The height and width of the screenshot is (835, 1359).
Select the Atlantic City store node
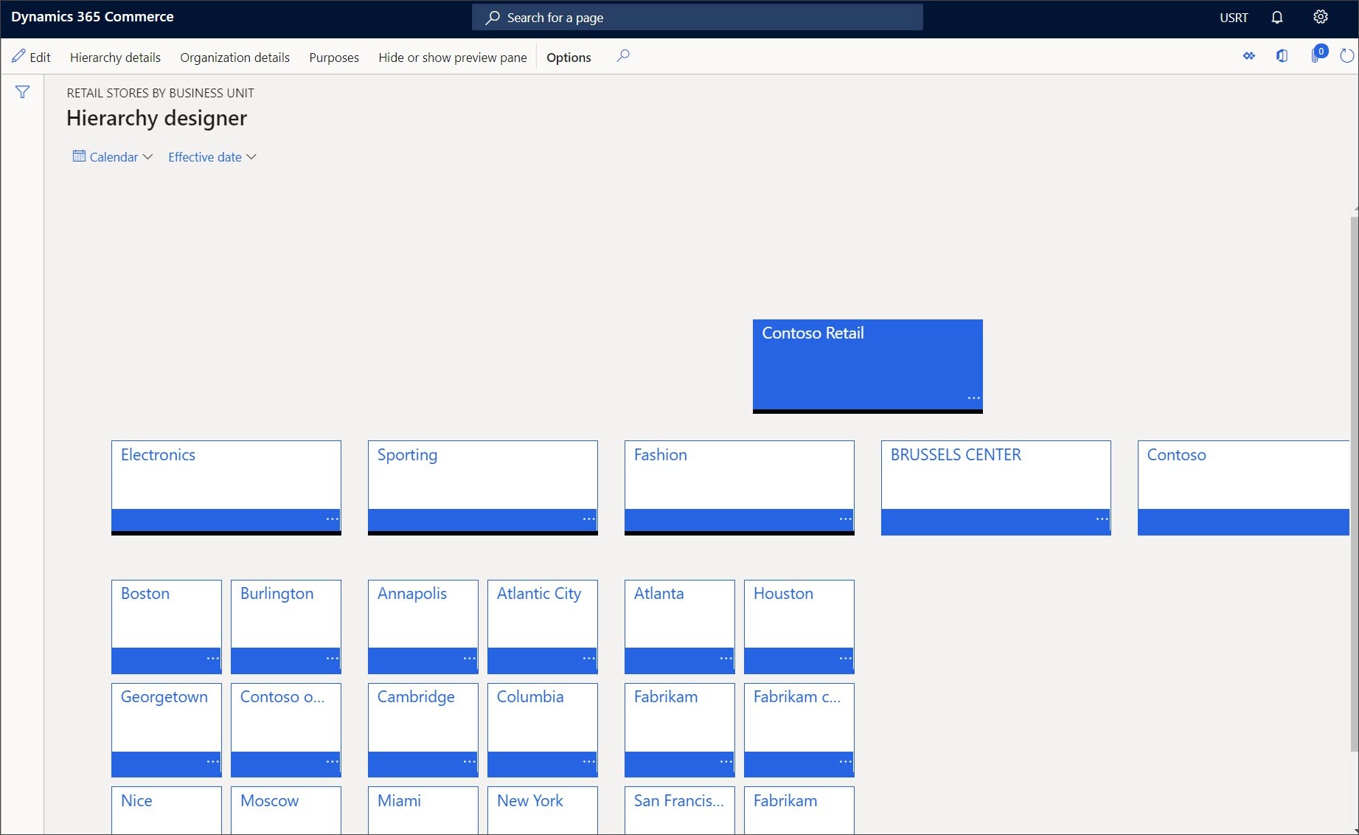[543, 626]
